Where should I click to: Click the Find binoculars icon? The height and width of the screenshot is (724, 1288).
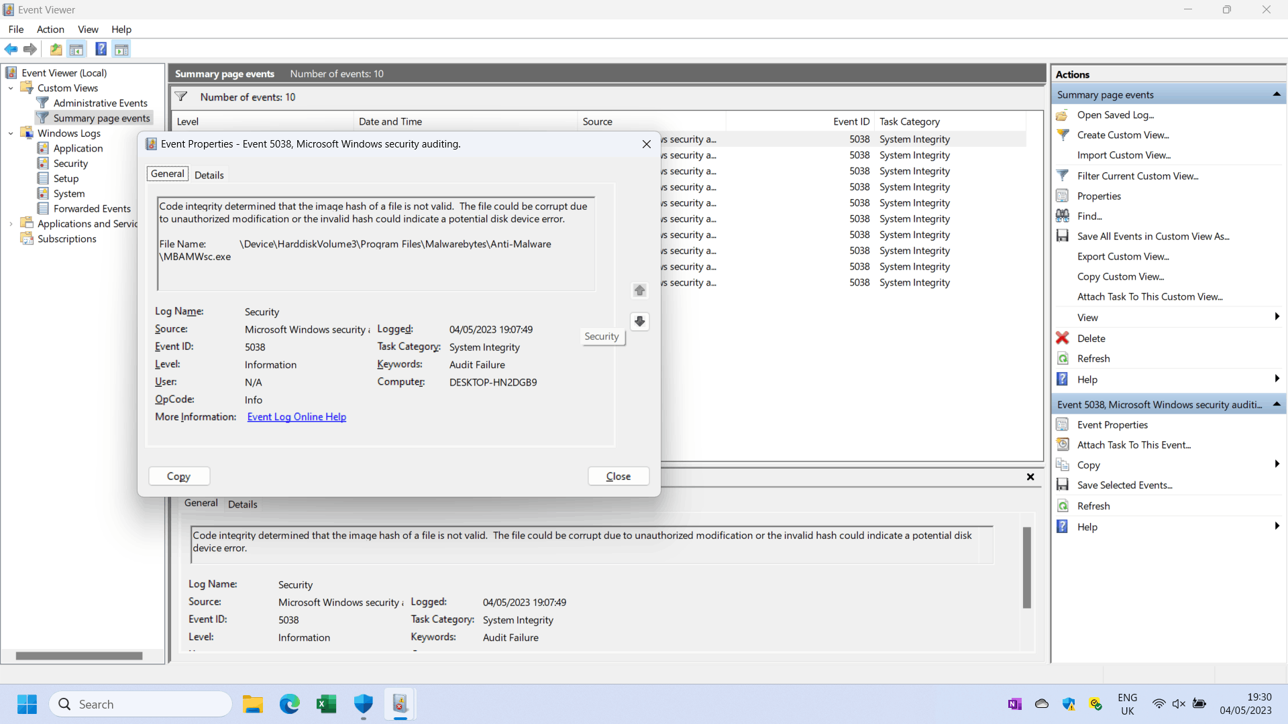click(1063, 216)
